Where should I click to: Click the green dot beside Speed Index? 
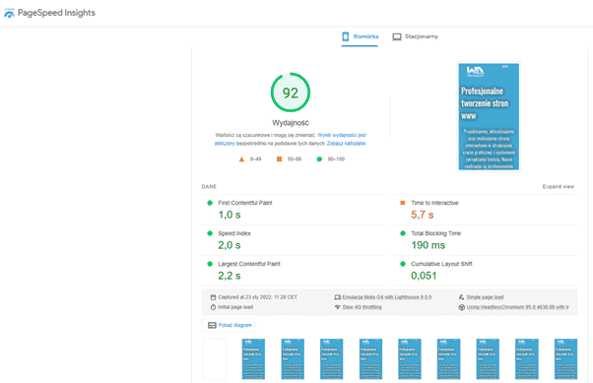(210, 233)
